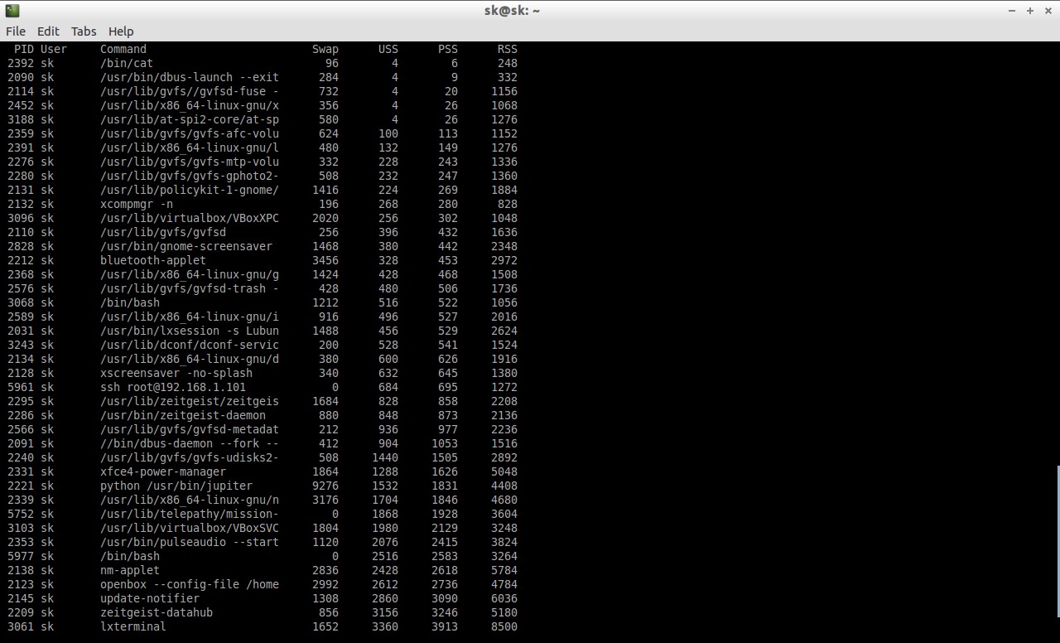
Task: Click the USS column header
Action: [x=388, y=49]
